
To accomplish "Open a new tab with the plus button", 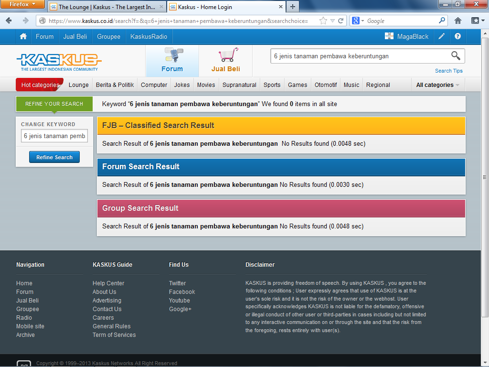I will 293,7.
